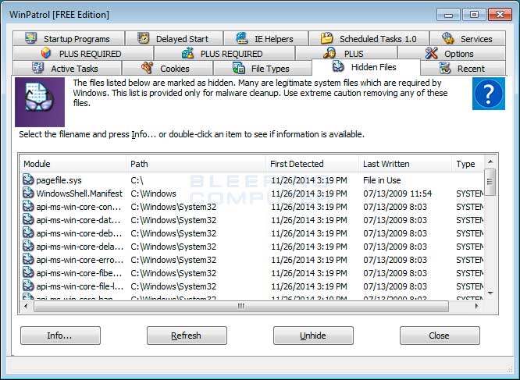
Task: Click the vertical scrollbar thumb
Action: click(x=490, y=182)
